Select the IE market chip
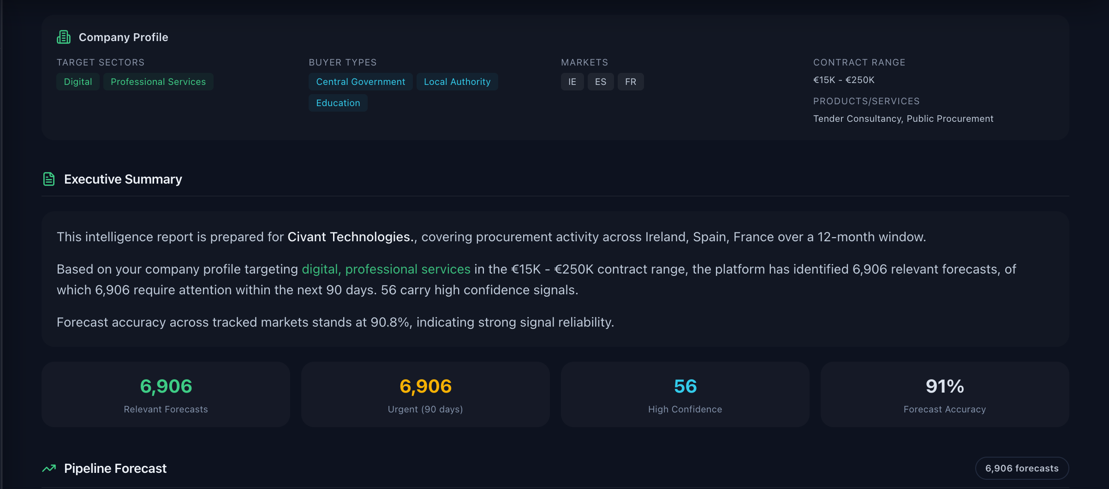1109x489 pixels. tap(572, 82)
